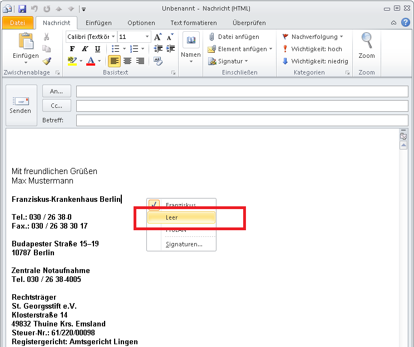
Task: Open the font size 11 dropdown
Action: pyautogui.click(x=147, y=37)
